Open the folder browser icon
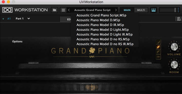 54,10
